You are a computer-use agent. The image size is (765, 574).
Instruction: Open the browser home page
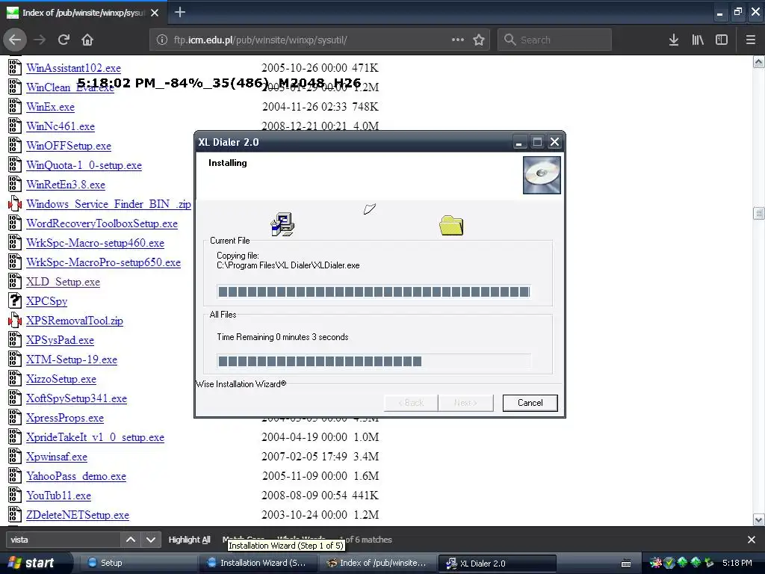87,40
